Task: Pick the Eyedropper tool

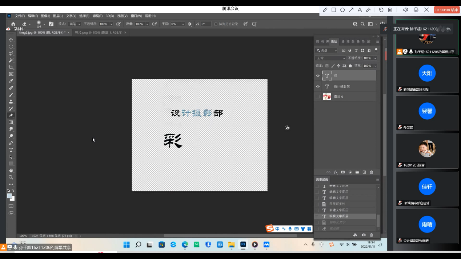Action: tap(11, 81)
